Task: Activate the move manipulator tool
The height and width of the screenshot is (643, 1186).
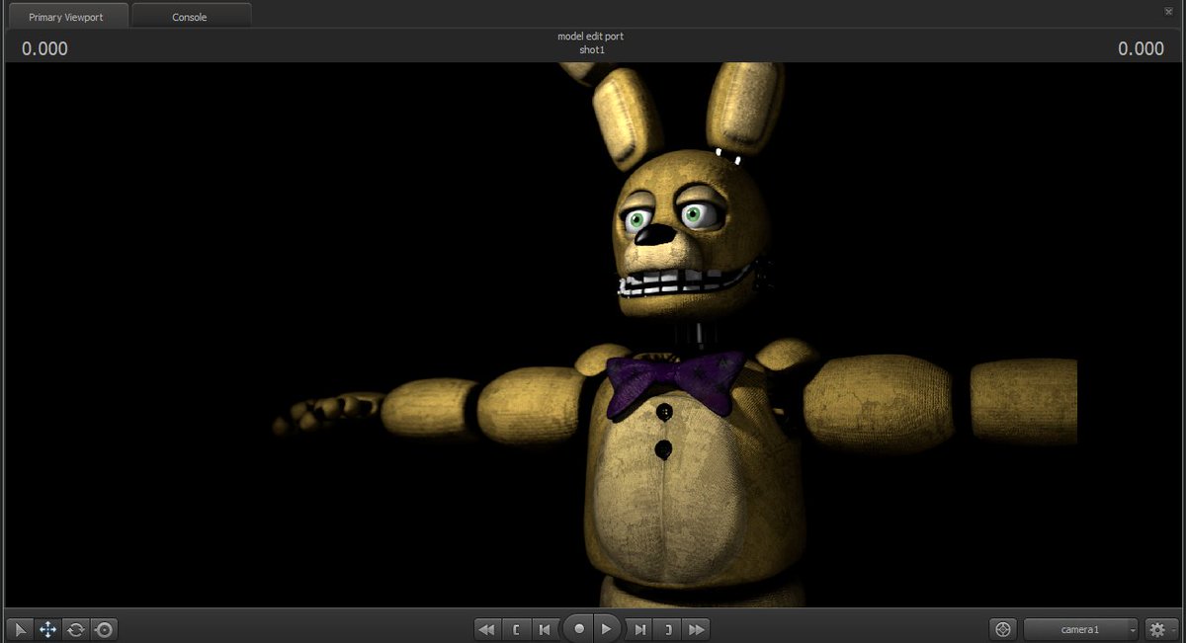Action: 47,629
